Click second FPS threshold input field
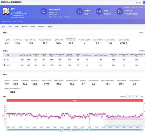 click(x=136, y=97)
